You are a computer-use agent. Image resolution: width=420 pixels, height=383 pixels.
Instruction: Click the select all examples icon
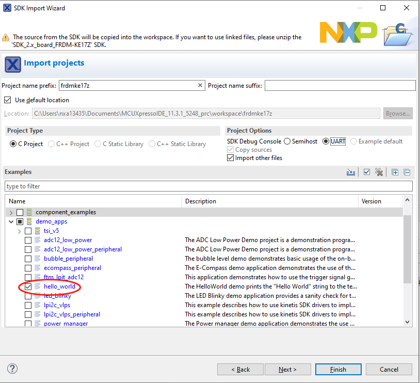(x=367, y=172)
